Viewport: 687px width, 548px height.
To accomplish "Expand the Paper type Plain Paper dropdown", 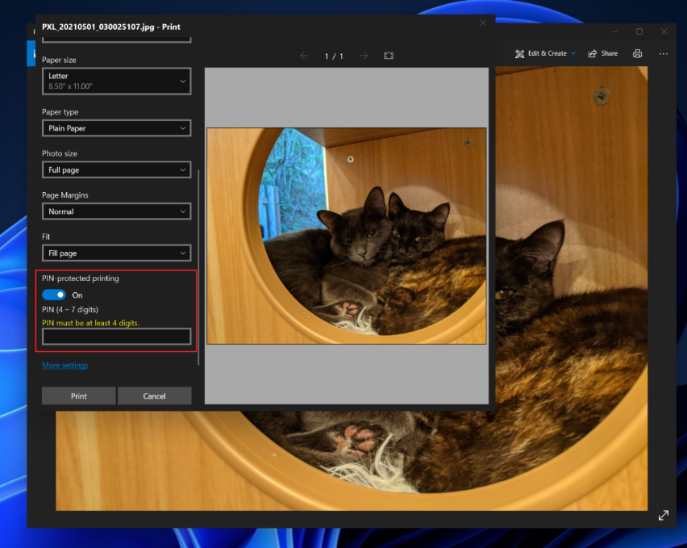I will (x=117, y=128).
